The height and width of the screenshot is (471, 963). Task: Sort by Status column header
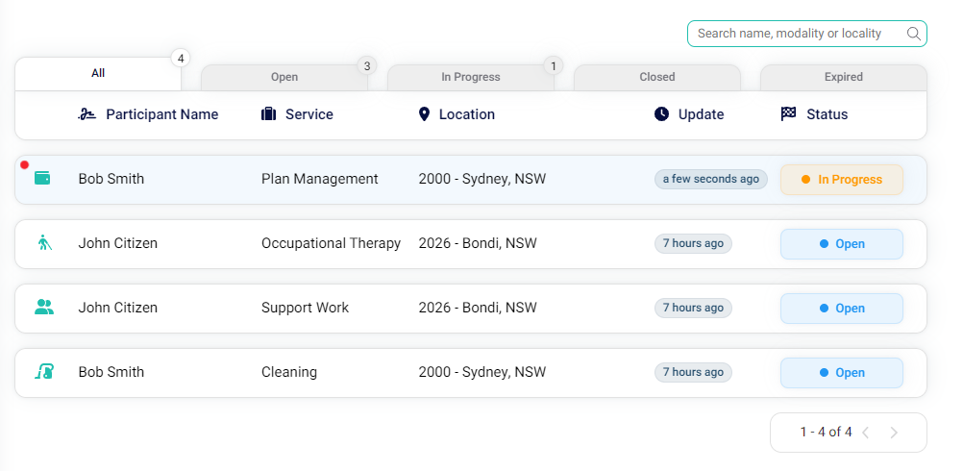(x=827, y=114)
